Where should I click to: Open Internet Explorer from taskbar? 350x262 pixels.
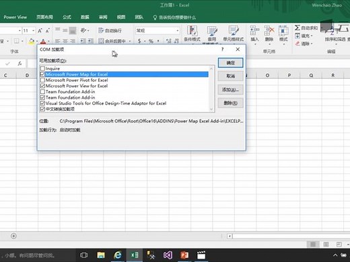pyautogui.click(x=118, y=255)
